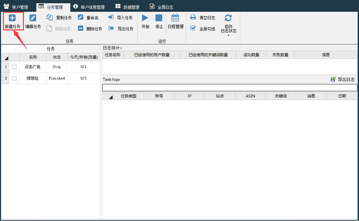Click the 成功数量 column header
The image size is (359, 221).
251,55
